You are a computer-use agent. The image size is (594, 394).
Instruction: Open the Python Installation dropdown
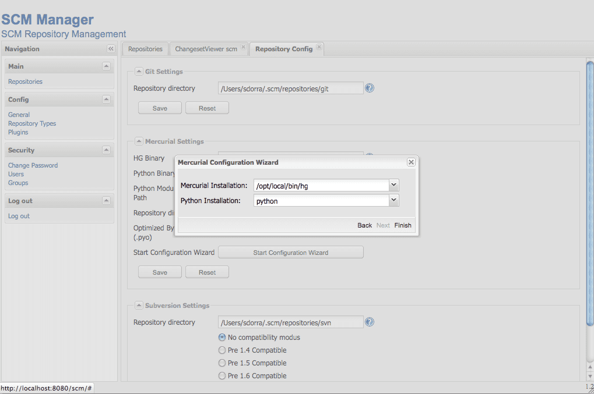[x=393, y=200]
